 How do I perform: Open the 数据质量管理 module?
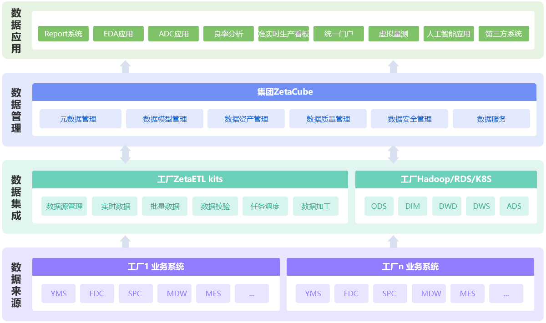point(328,119)
